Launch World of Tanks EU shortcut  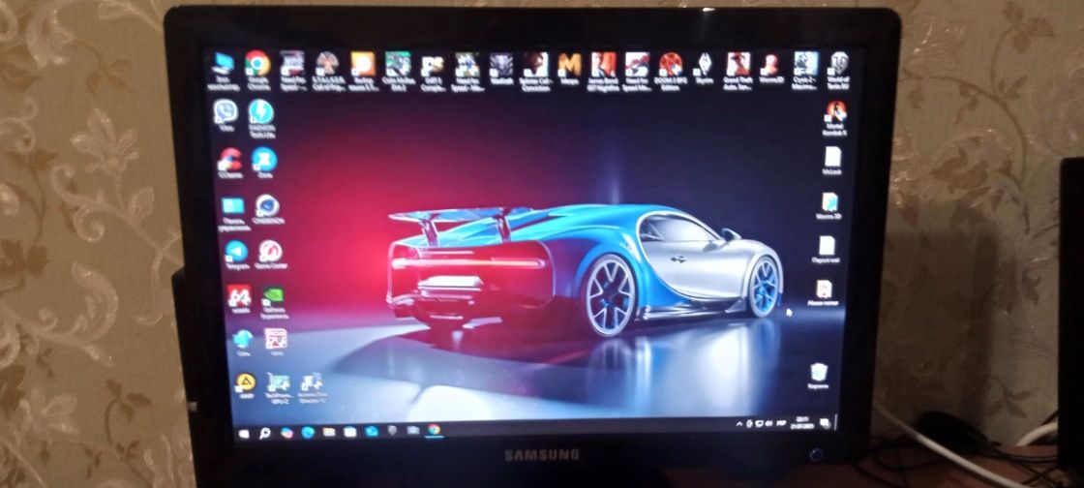pyautogui.click(x=838, y=69)
